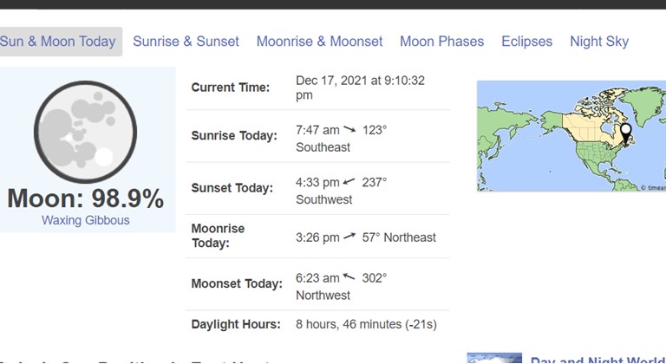Open the Moonrise & Moonset tab
The image size is (666, 364).
coord(319,42)
